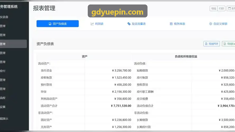235x132 pixels.
Task: Select the 长期应付款 row label
Action: pyautogui.click(x=144, y=127)
